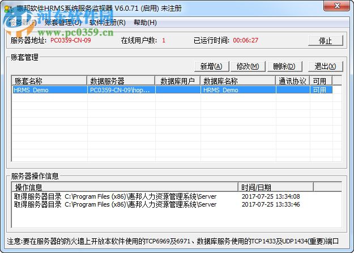The height and width of the screenshot is (253, 354).
Task: Select the HRMS_Demo account name cell
Action: [50, 90]
